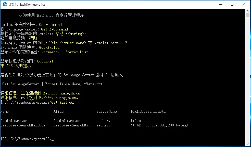Click the DiscoverySearchMailbox row name

(x=26, y=125)
